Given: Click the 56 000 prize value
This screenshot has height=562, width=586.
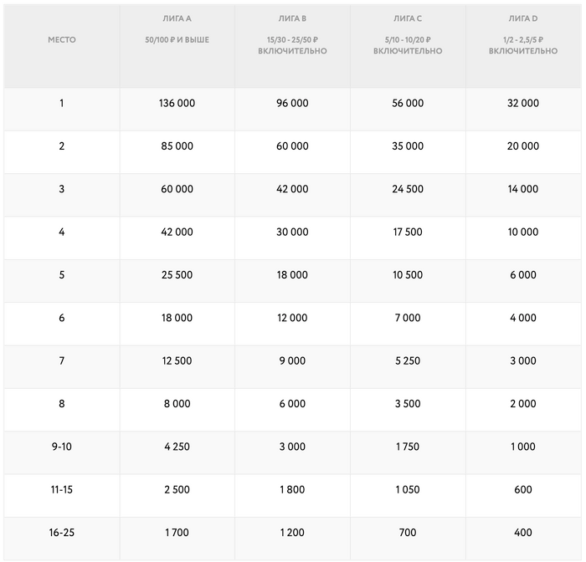Looking at the screenshot, I should click(x=408, y=104).
